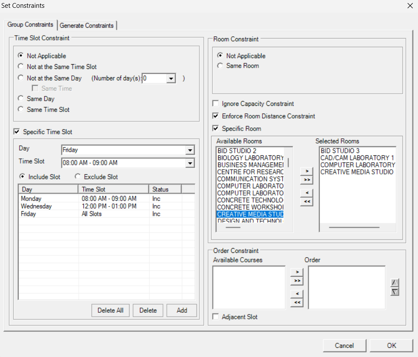Screen dimensions: 418x357
Task: Remove a single course from Order list
Action: pos(297,294)
